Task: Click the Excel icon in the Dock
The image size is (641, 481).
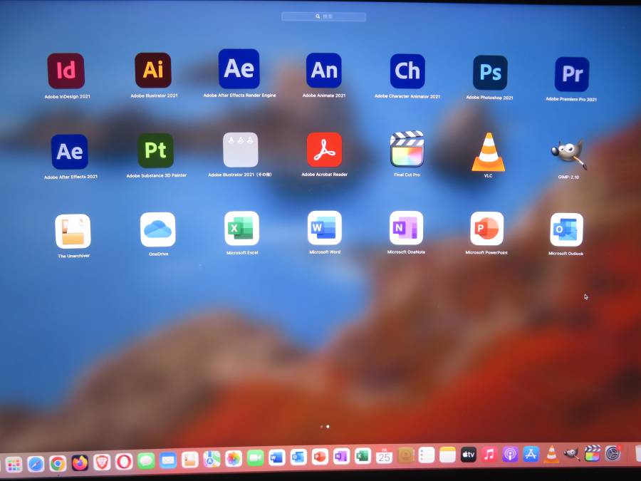Action: [363, 455]
